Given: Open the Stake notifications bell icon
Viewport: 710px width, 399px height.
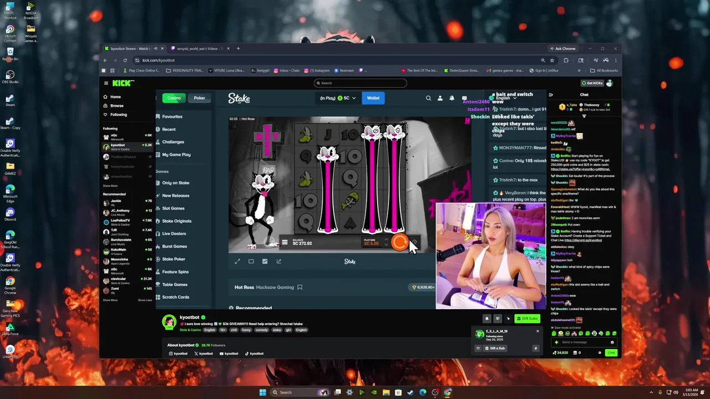Looking at the screenshot, I should coord(452,98).
